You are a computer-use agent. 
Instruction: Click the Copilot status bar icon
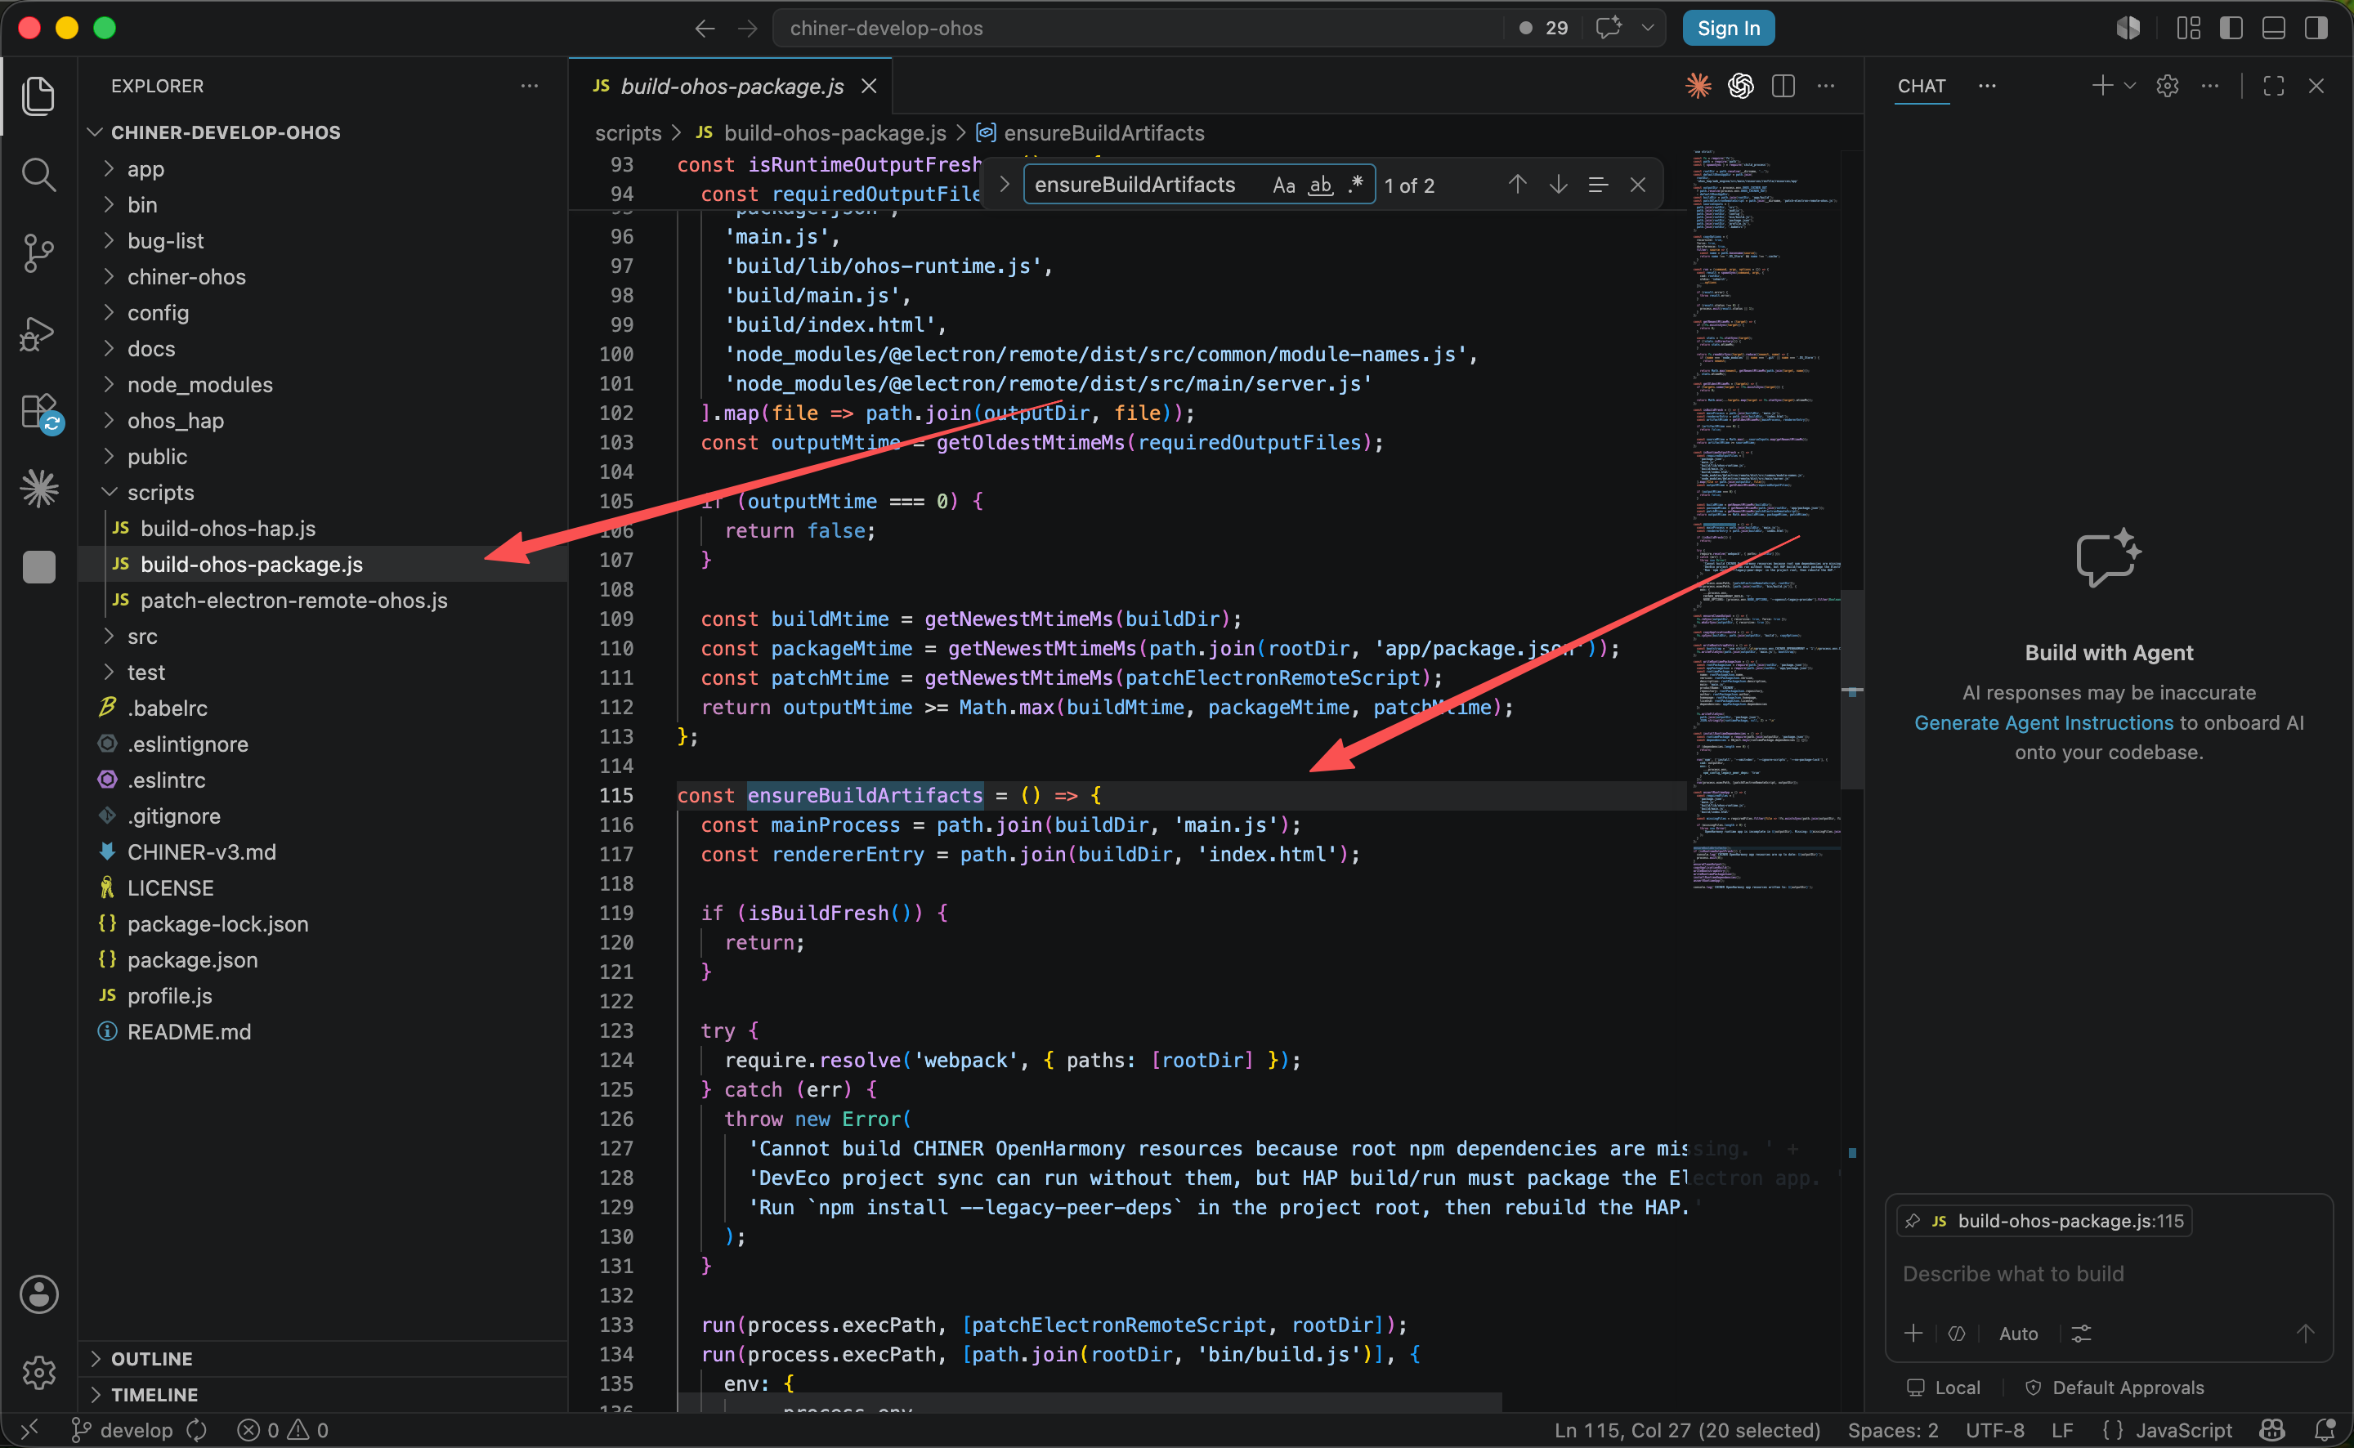click(x=2272, y=1430)
